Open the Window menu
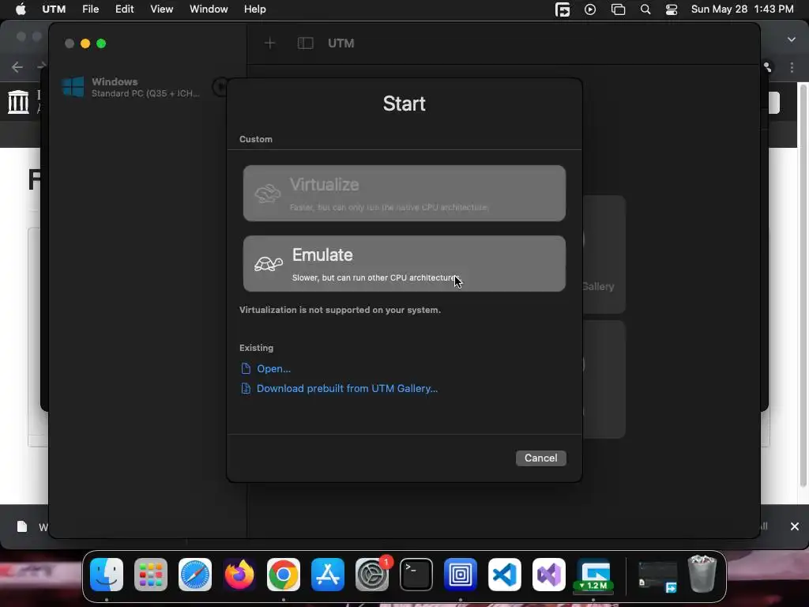 pyautogui.click(x=209, y=9)
